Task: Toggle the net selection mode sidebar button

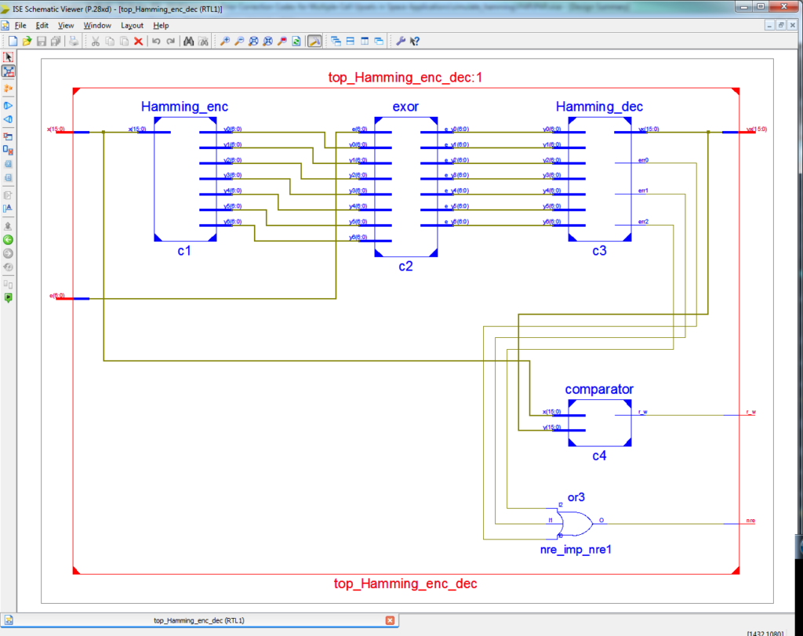Action: tap(9, 71)
